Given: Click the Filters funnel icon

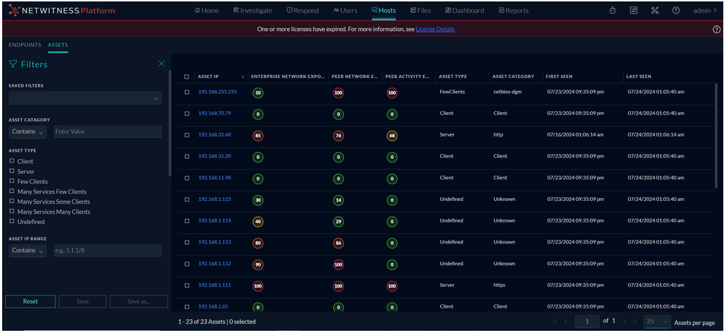Looking at the screenshot, I should (13, 64).
